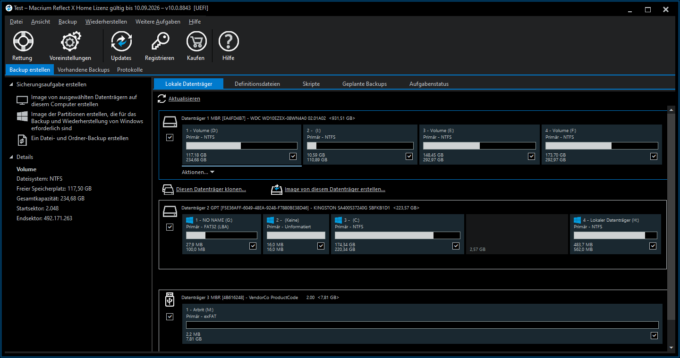Click the hard drive icon of Datenträger 2
The image size is (680, 358).
(170, 211)
